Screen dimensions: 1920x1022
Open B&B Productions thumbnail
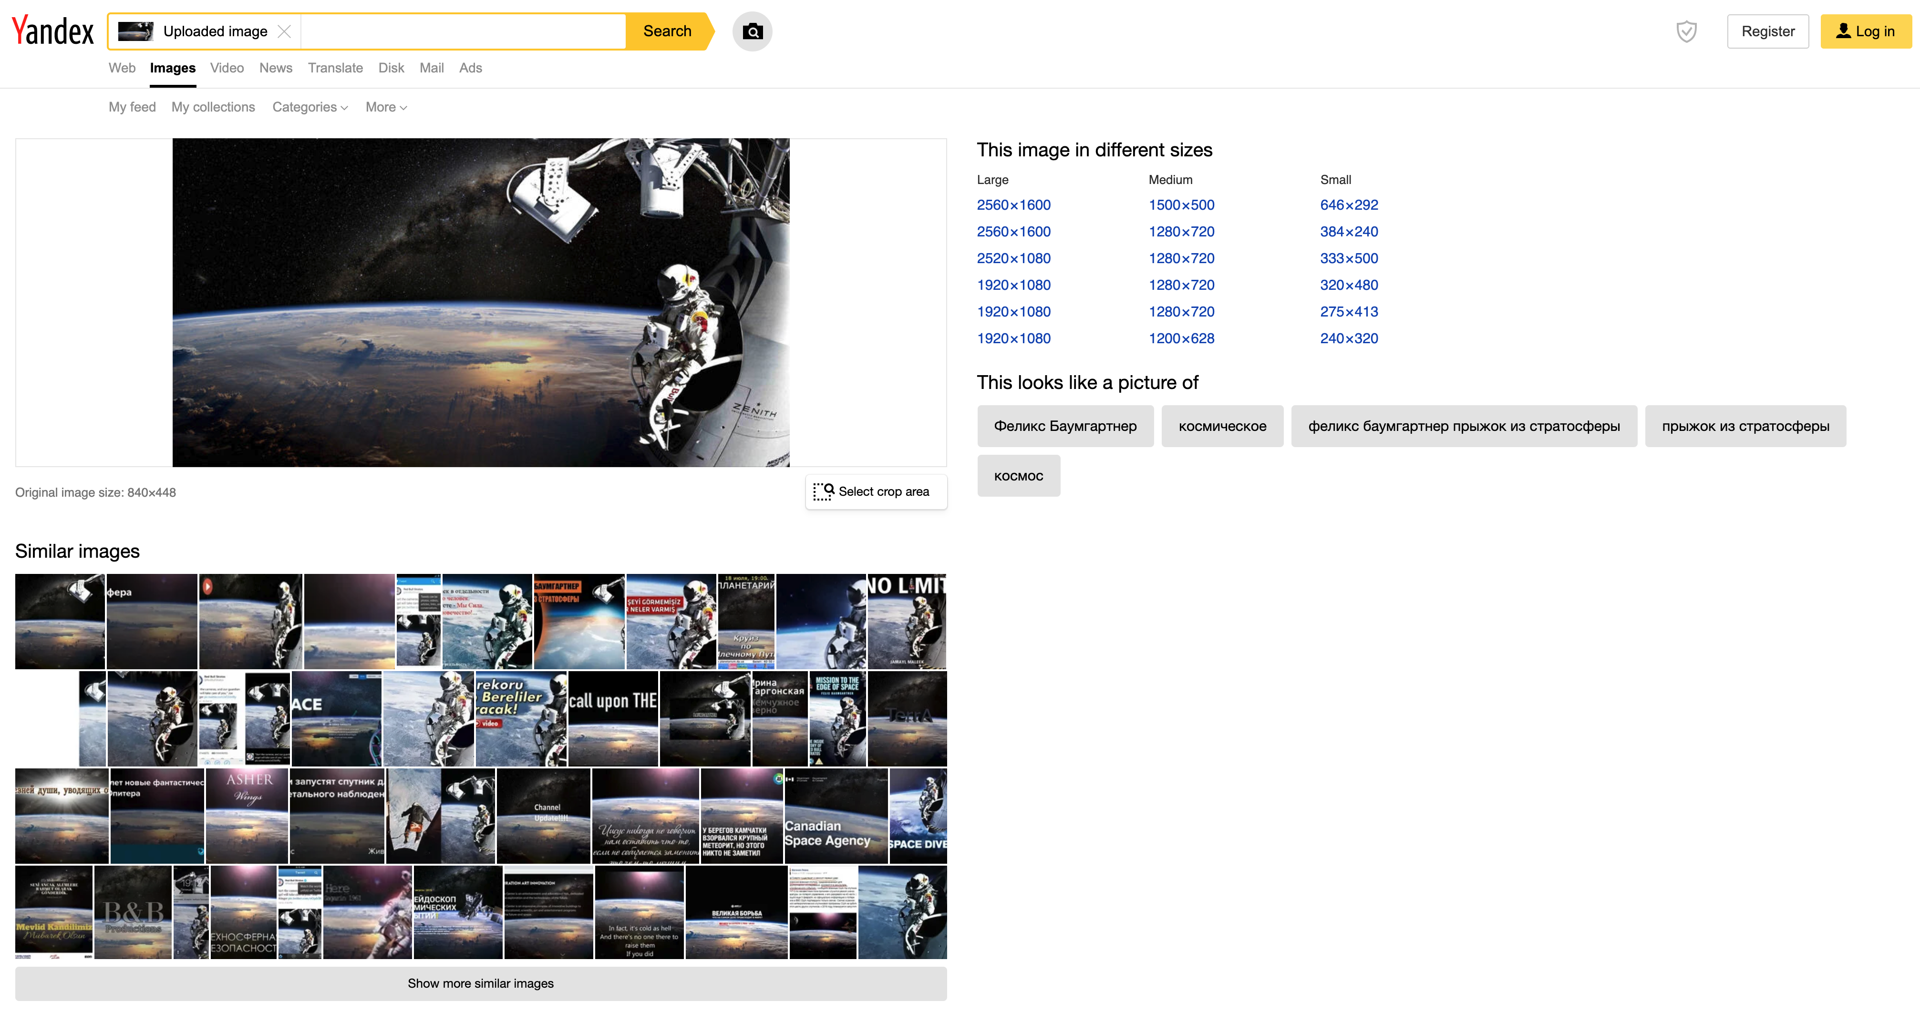click(133, 912)
